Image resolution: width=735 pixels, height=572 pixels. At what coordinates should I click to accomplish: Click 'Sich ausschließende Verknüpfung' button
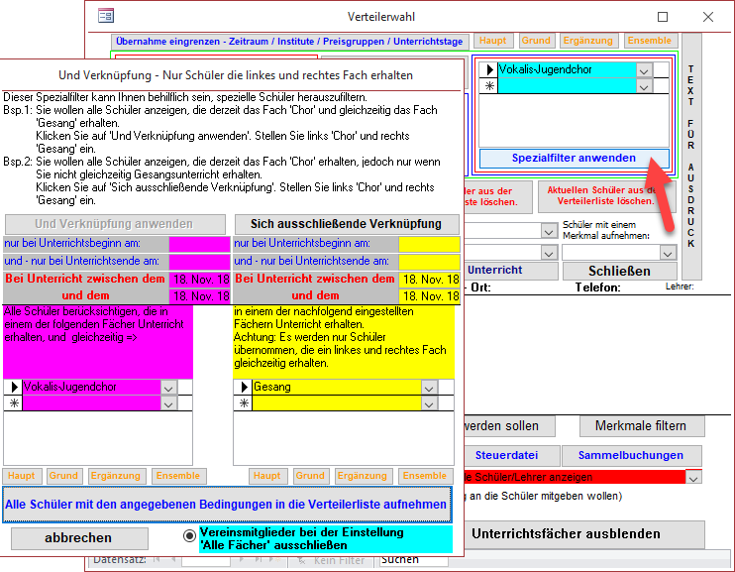click(346, 224)
